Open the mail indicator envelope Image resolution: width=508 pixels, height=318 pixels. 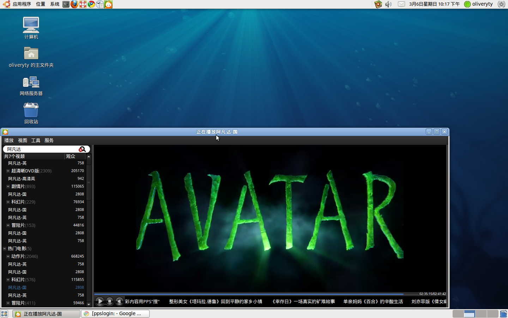[x=401, y=4]
